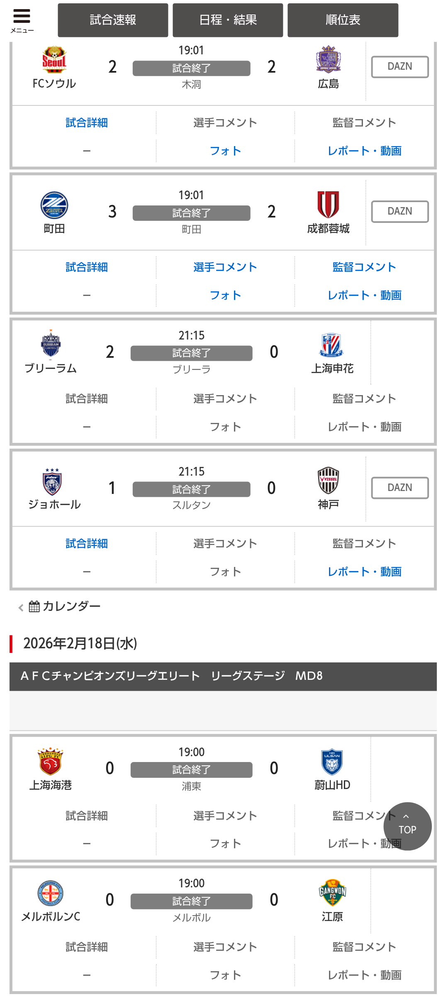Click the Shanghai Port team crest
Image resolution: width=448 pixels, height=1004 pixels.
51,761
